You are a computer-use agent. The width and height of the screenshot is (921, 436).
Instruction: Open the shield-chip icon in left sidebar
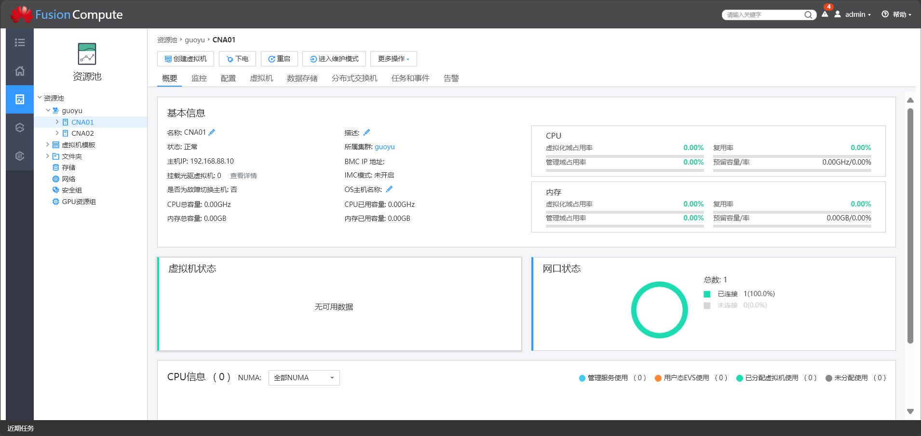[20, 156]
